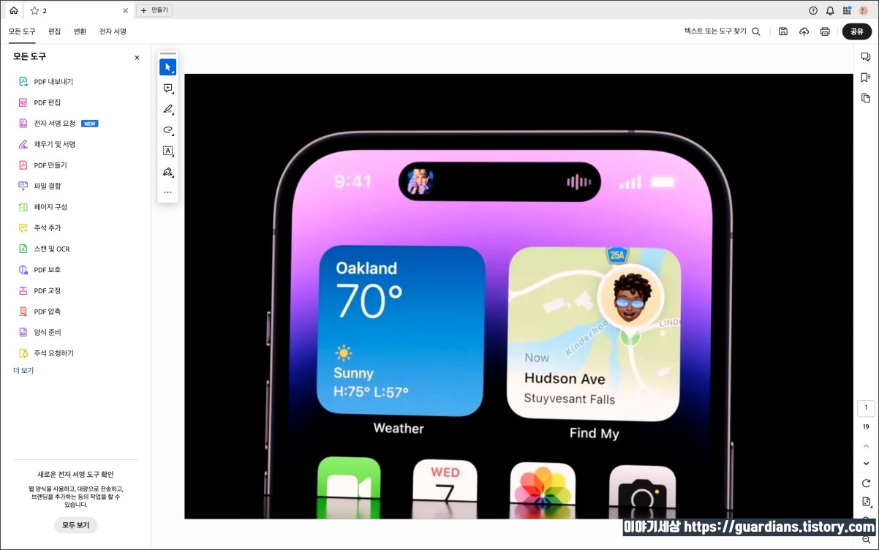Close the 모든 도구 side panel
879x550 pixels.
(137, 57)
